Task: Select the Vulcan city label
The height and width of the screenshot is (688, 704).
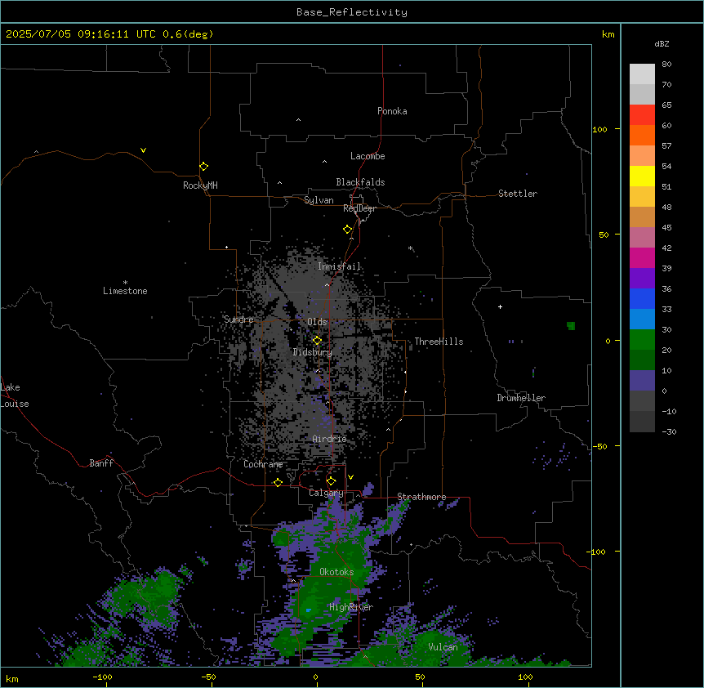Action: 443,647
